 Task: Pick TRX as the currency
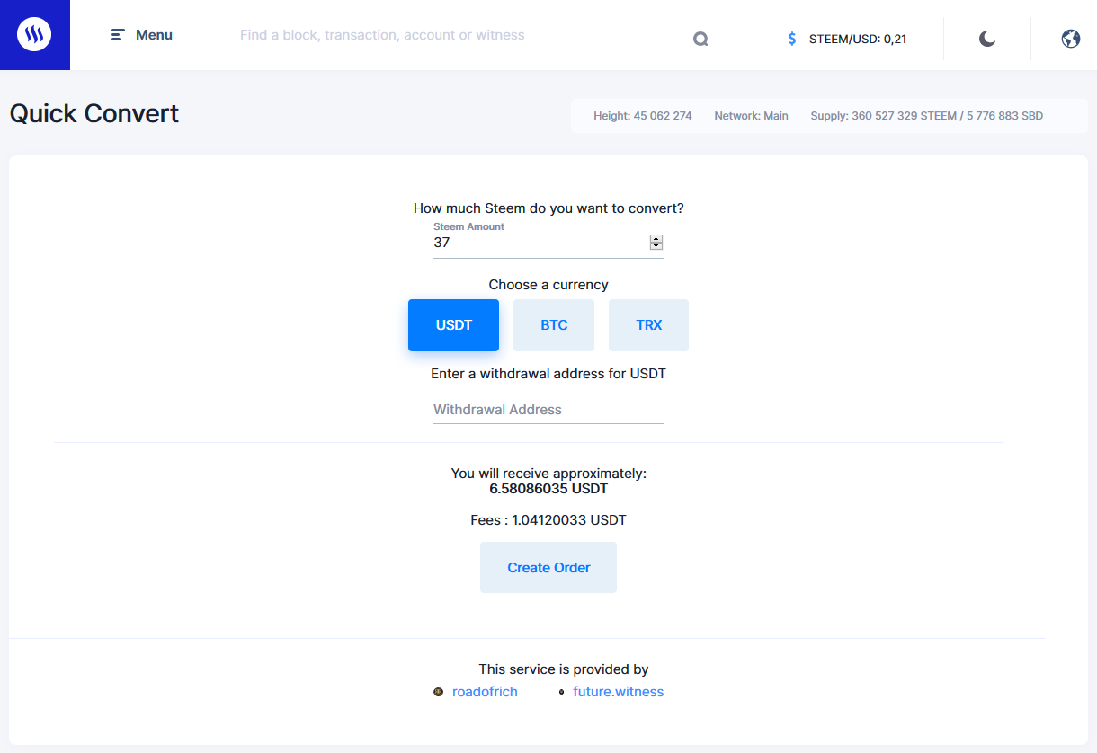(x=648, y=325)
